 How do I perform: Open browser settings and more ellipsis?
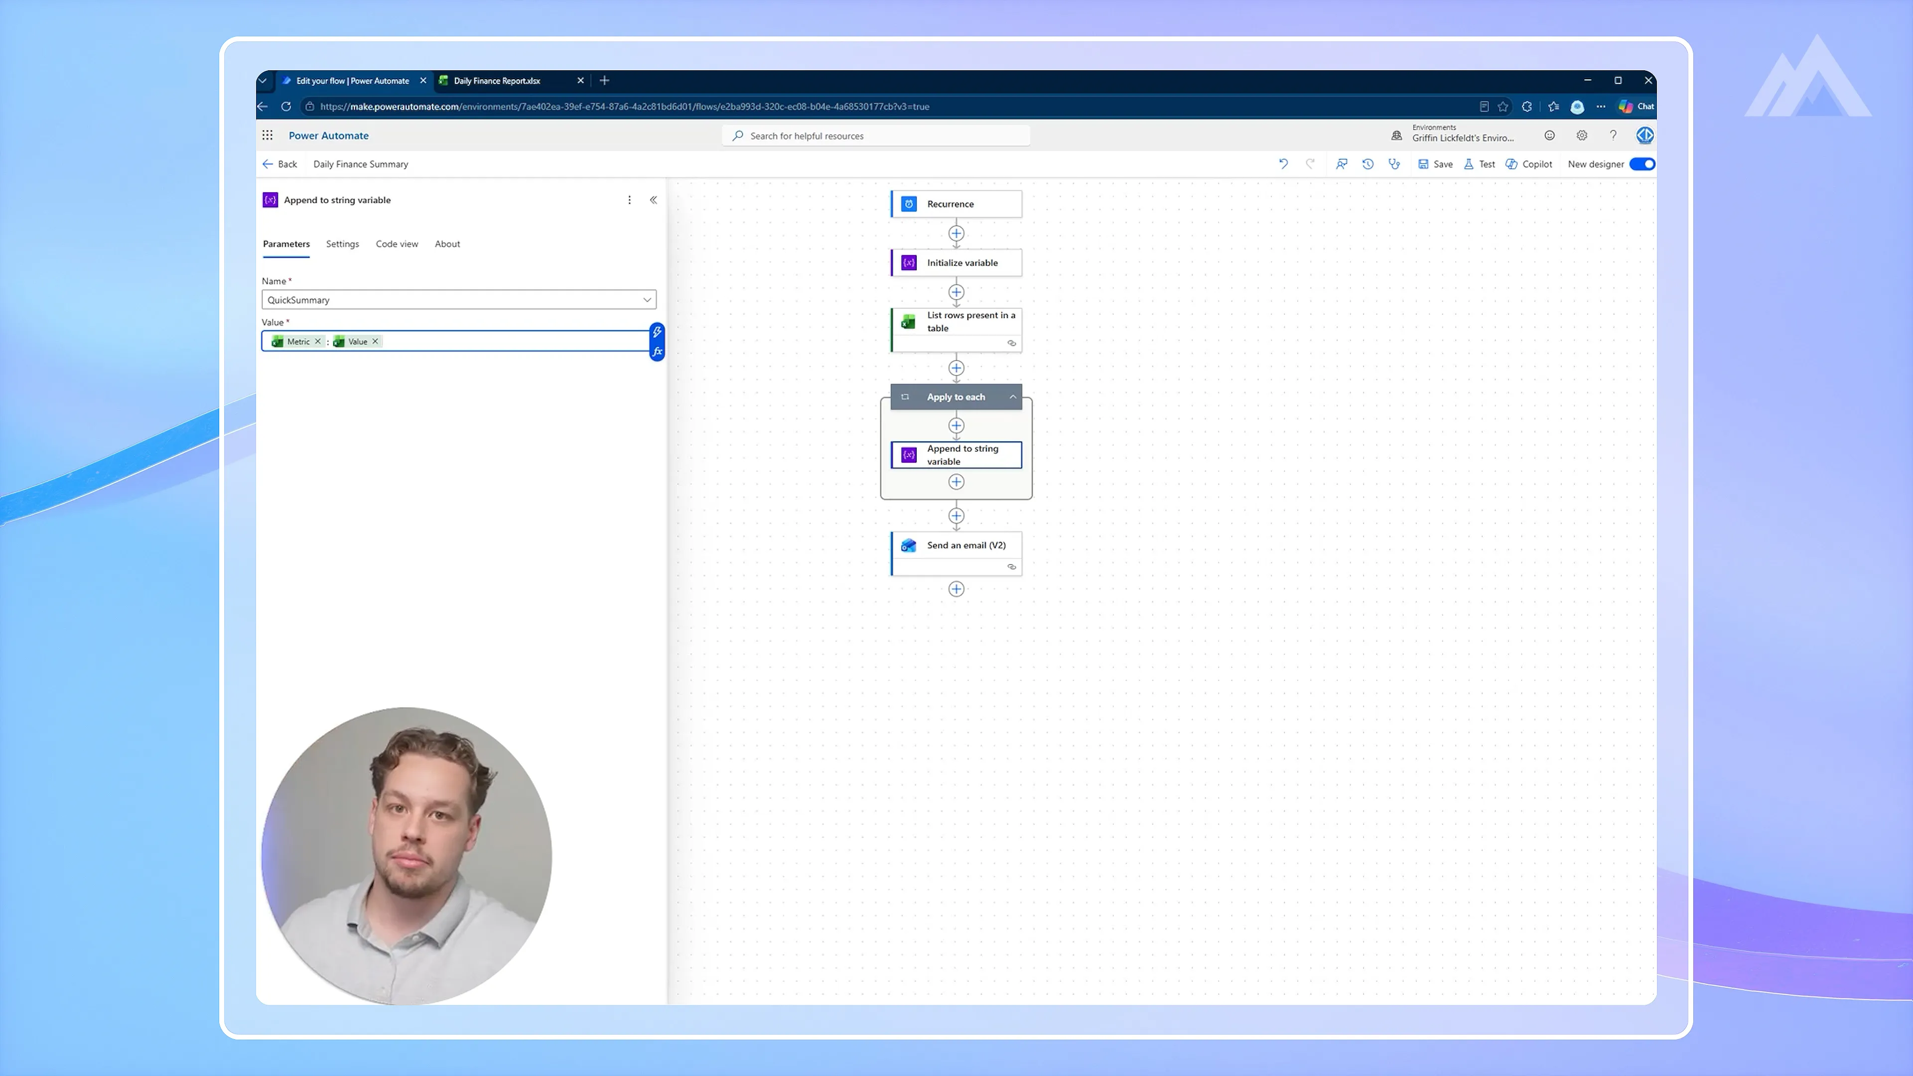(x=1601, y=107)
